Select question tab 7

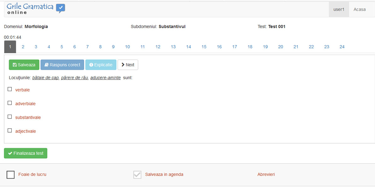87,47
